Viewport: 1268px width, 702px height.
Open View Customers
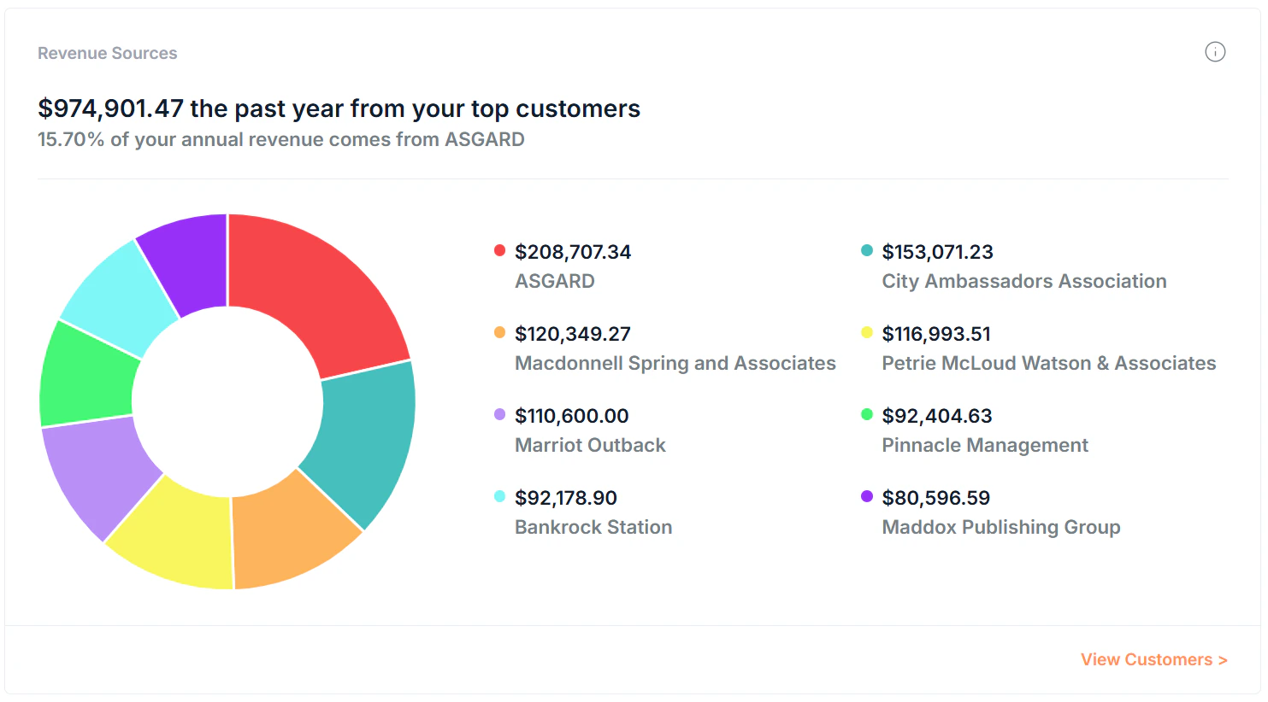(x=1153, y=658)
